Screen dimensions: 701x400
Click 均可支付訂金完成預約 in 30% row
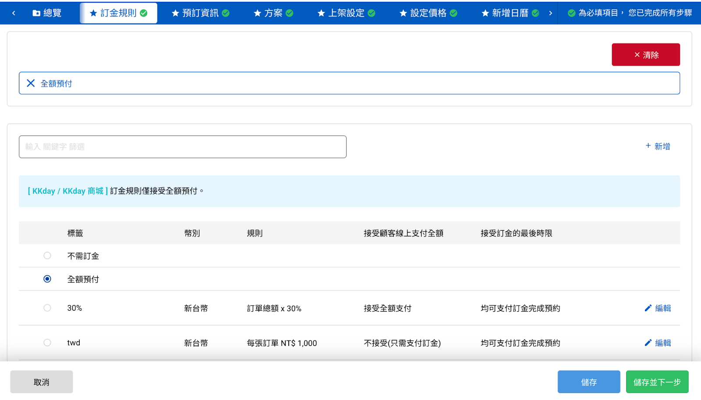point(520,309)
